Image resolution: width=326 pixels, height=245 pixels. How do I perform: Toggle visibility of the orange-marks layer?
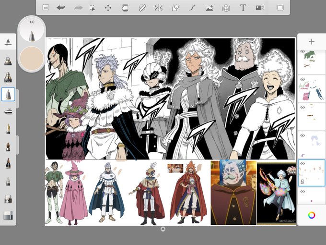point(303,107)
